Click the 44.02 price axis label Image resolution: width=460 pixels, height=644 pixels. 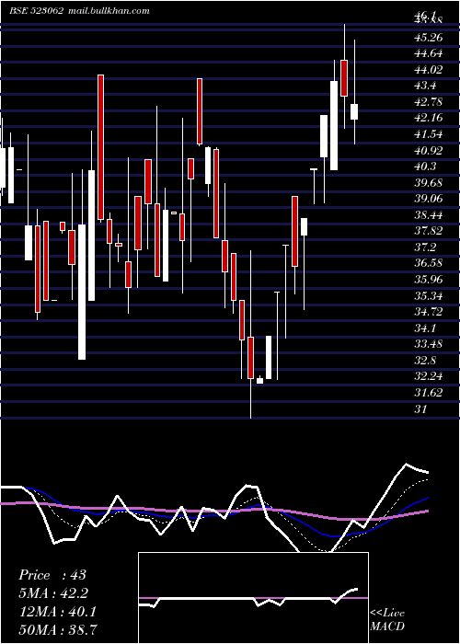click(429, 70)
